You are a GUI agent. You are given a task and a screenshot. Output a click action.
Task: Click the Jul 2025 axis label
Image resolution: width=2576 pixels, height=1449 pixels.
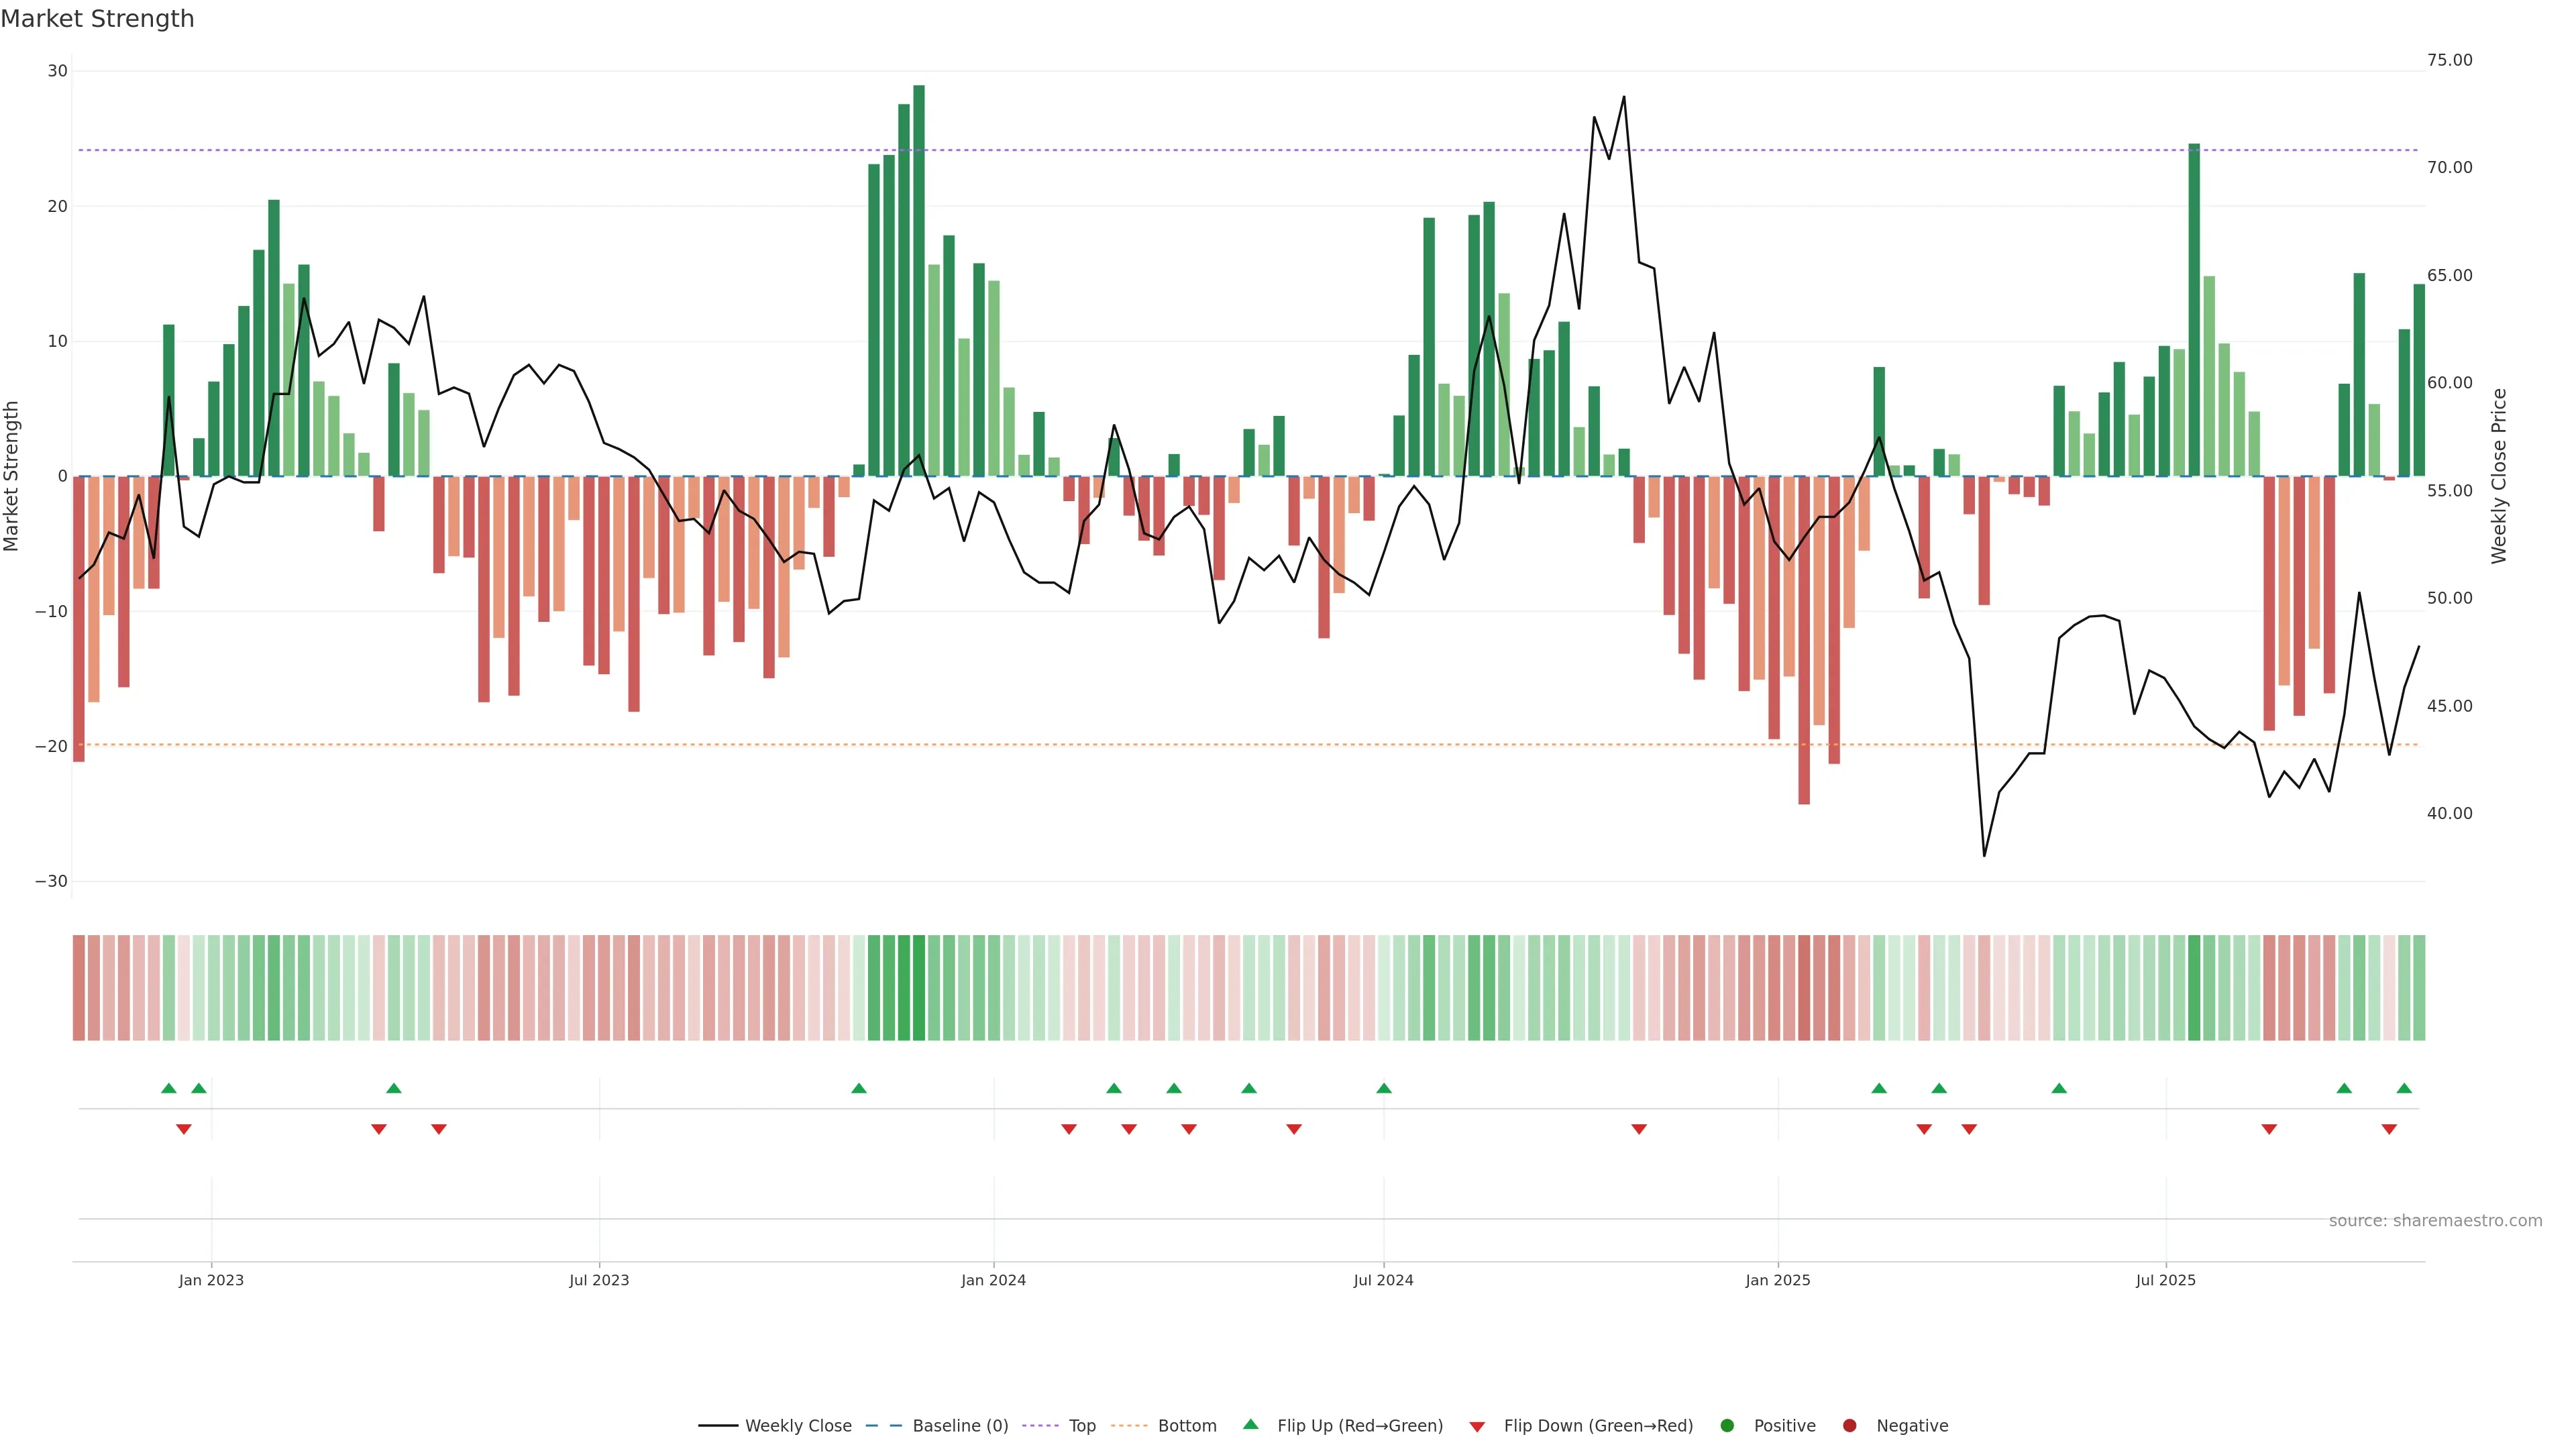point(2165,1280)
